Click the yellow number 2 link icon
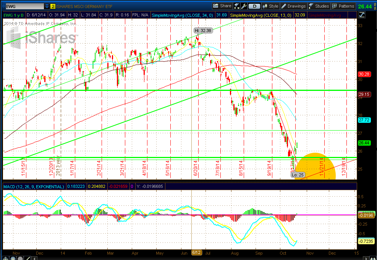Screen dimensions: 377x260 (53, 6)
